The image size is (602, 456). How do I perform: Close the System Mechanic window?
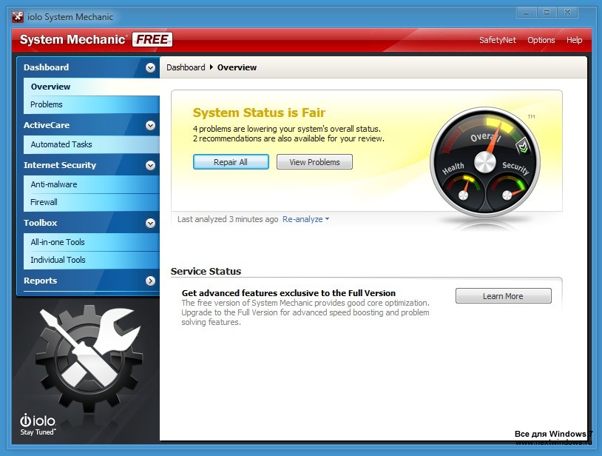click(567, 13)
